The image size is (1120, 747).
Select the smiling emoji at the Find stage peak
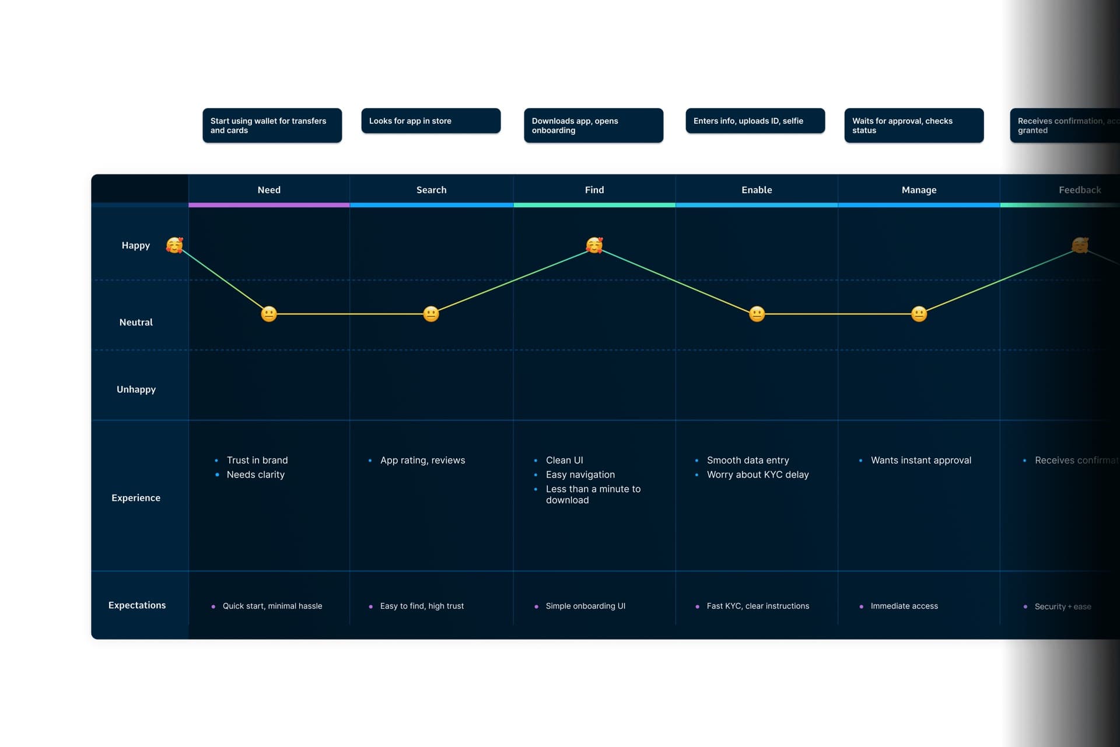[594, 246]
